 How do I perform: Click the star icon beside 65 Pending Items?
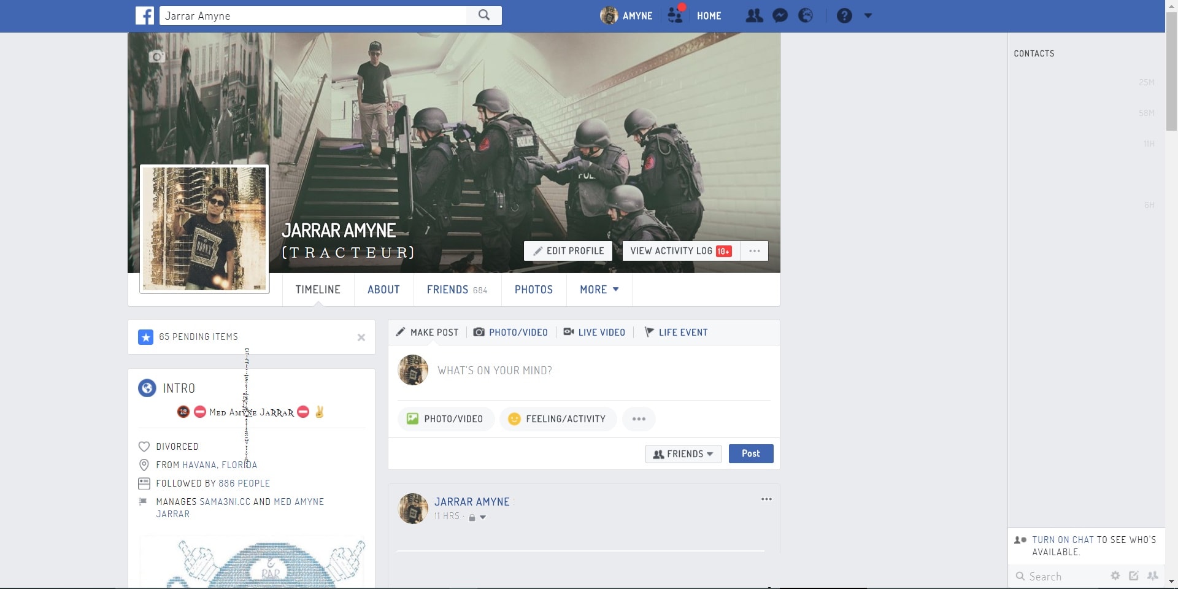coord(145,337)
